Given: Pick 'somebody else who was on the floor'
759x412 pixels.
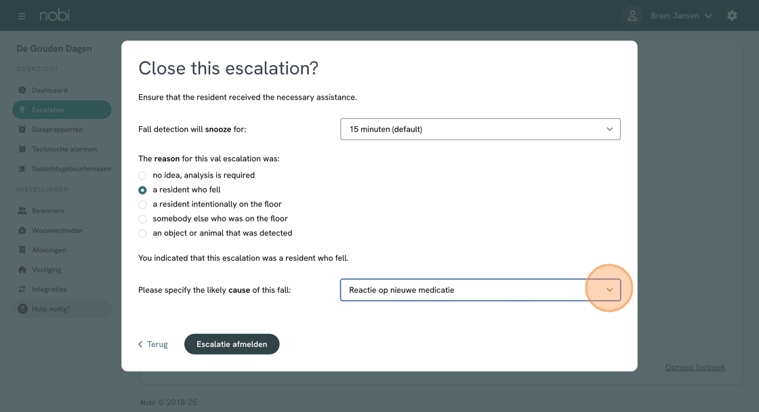Looking at the screenshot, I should pos(142,220).
